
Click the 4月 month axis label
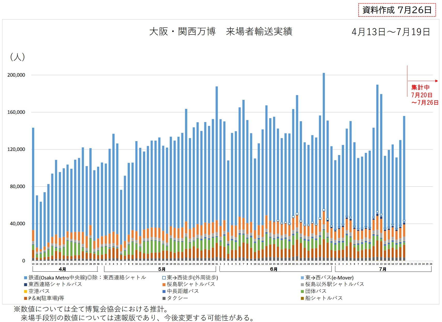click(62, 269)
